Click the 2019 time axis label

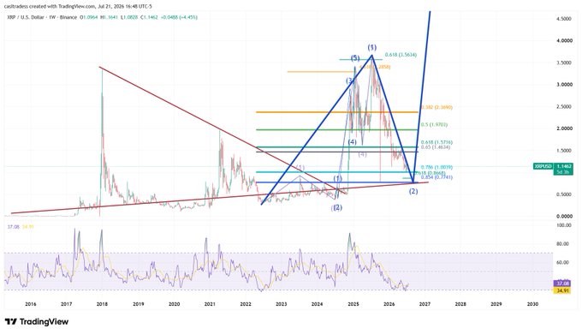pos(138,304)
